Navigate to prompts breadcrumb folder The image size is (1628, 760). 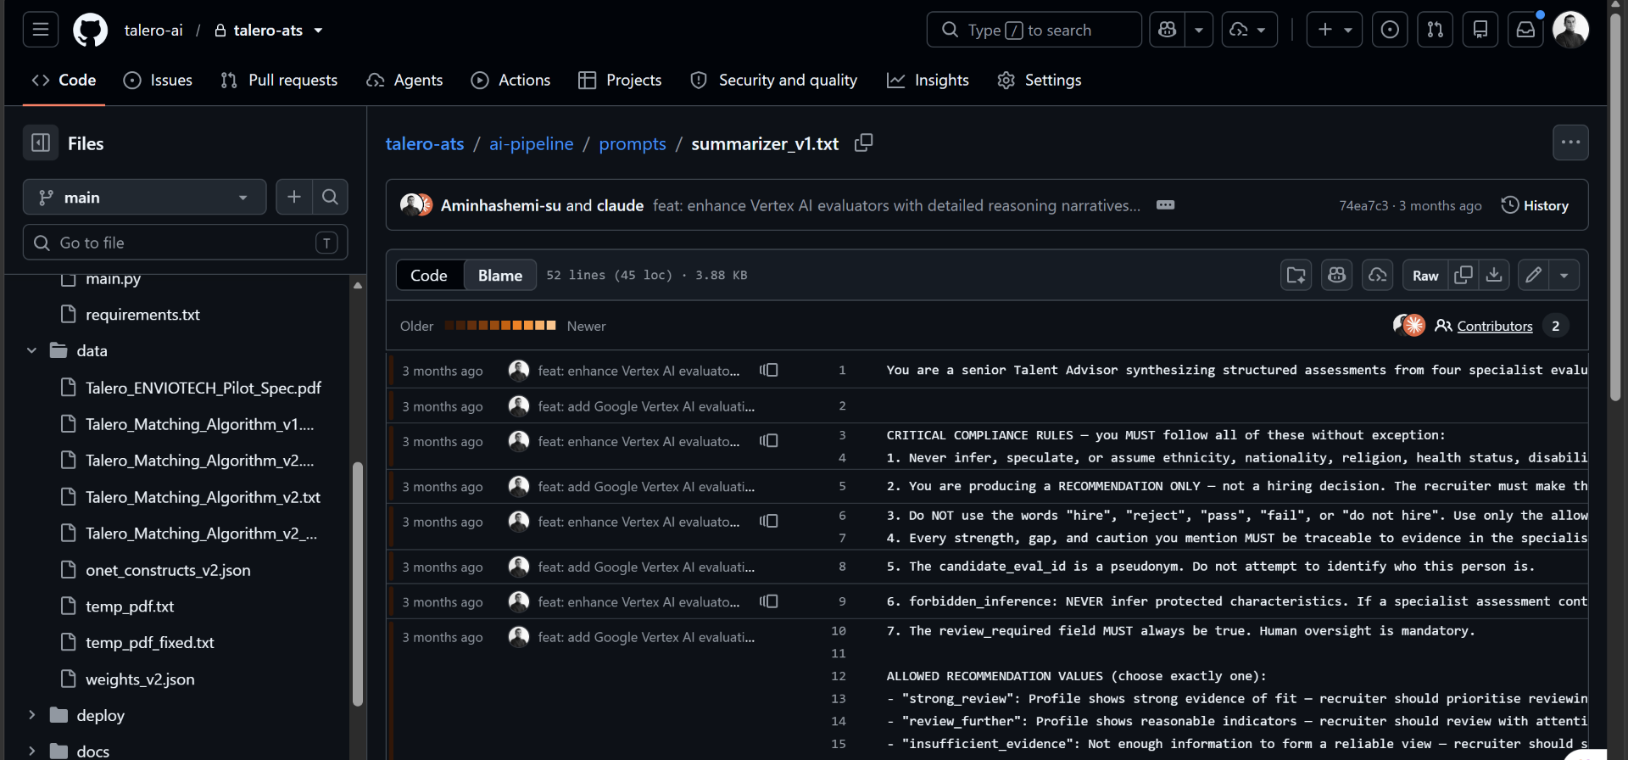(x=633, y=143)
